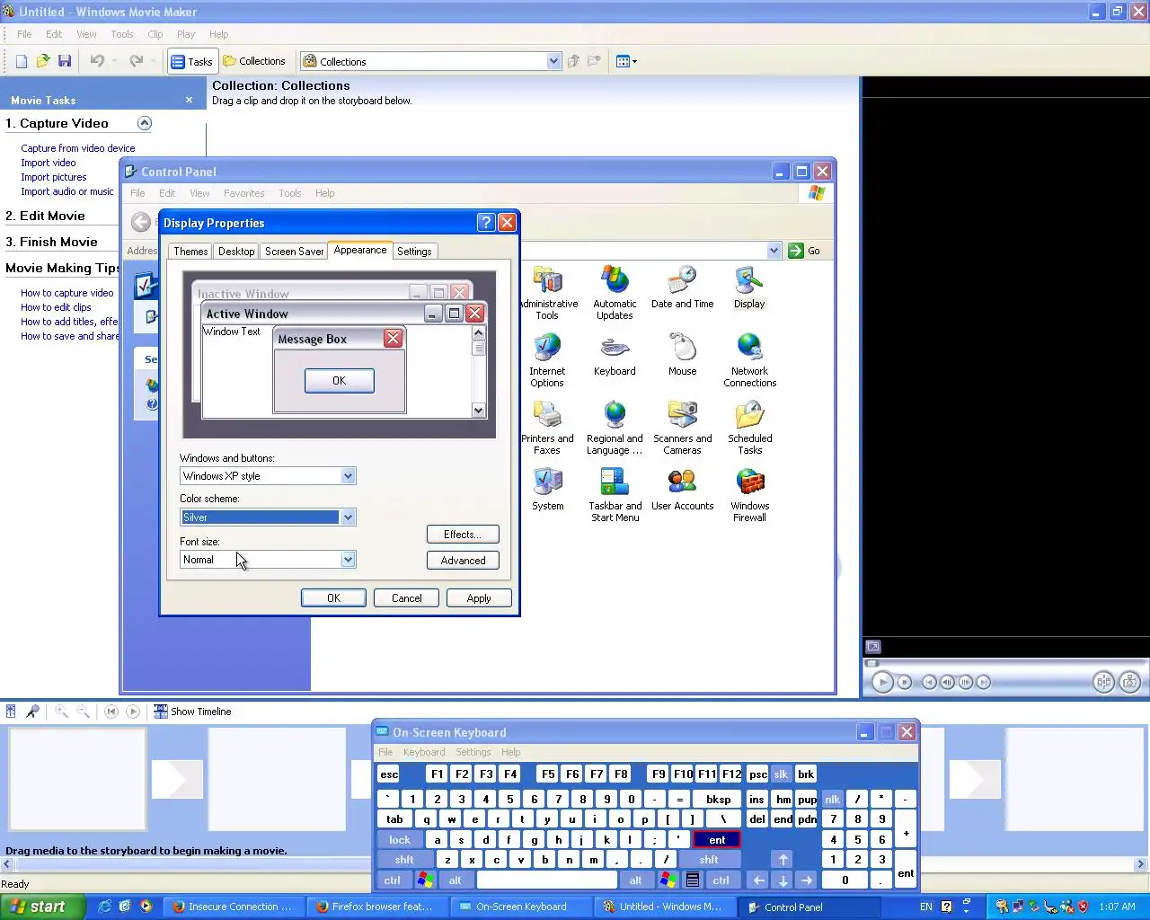Image resolution: width=1150 pixels, height=920 pixels.
Task: Click the Effects button
Action: tap(463, 535)
